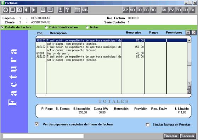Viewport: 198px width, 140px height.
Task: Select Notas radio option
Action: pos(87,27)
